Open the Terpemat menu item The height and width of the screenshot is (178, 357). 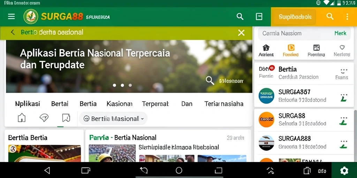tap(155, 104)
